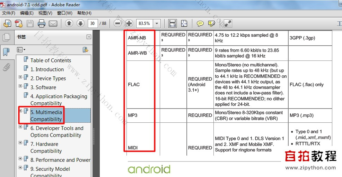
Task: Click the export PDF toolbar icon
Action: pos(7,23)
